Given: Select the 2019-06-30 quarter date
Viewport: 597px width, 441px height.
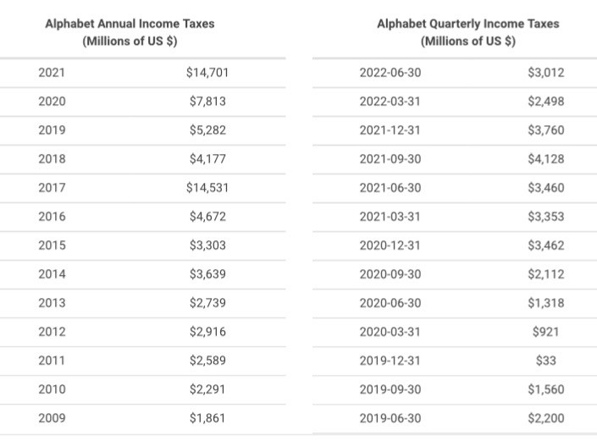Looking at the screenshot, I should click(390, 418).
